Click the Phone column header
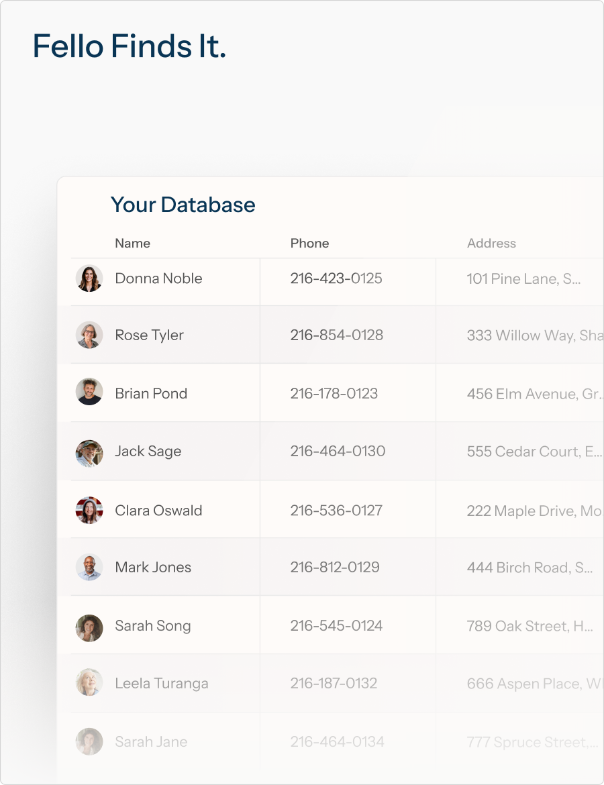 coord(309,244)
